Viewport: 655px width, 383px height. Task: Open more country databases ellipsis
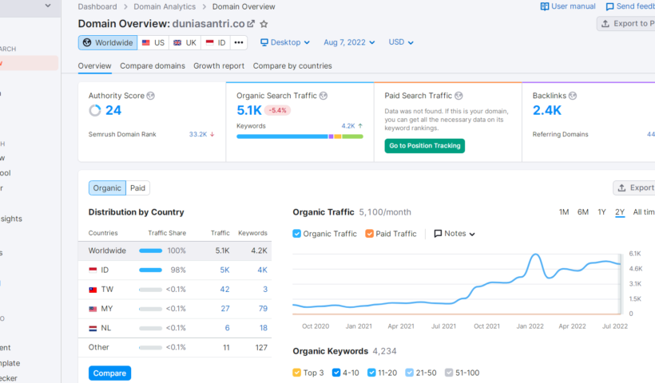click(239, 42)
